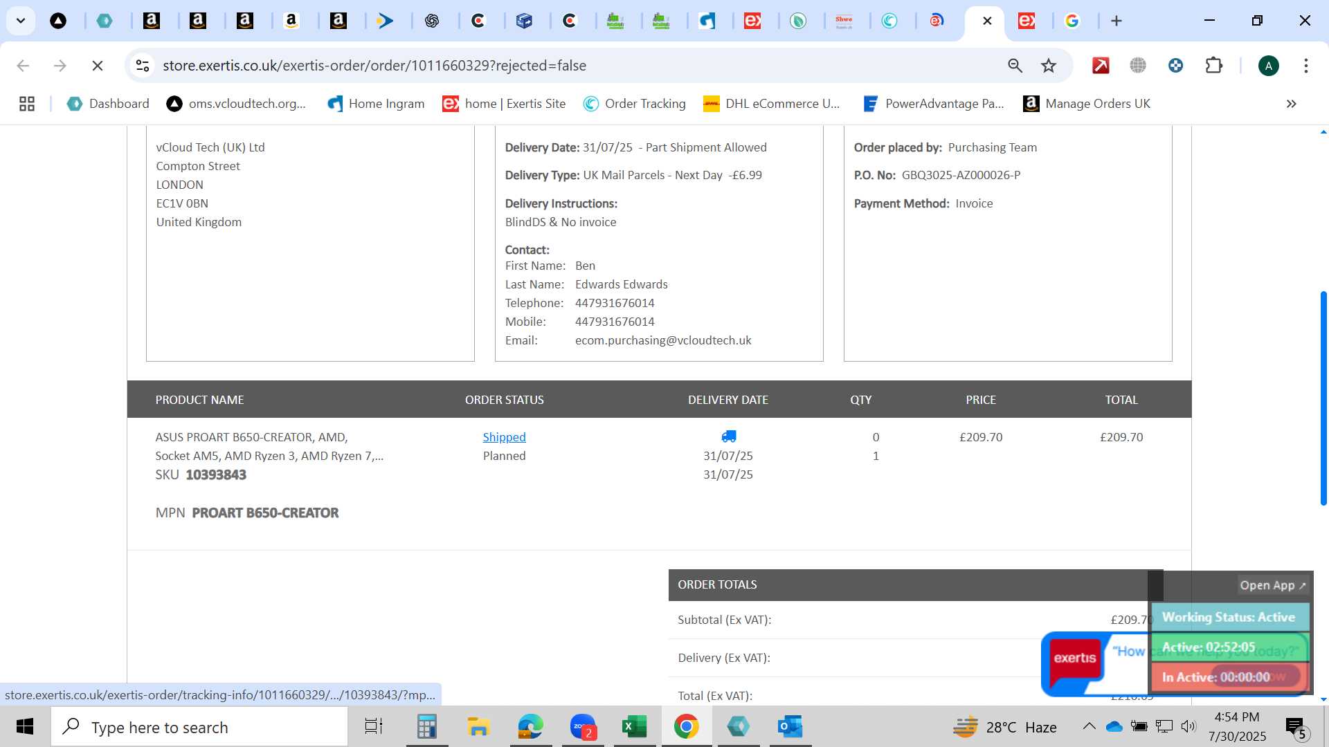The width and height of the screenshot is (1329, 747).
Task: Switch to the black triangle OMS tab
Action: [x=58, y=21]
